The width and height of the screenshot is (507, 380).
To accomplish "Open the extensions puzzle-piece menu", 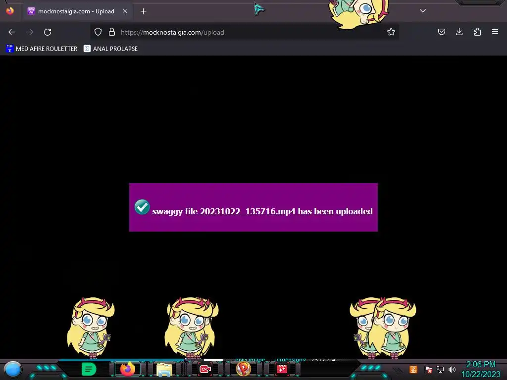I will coord(477,32).
